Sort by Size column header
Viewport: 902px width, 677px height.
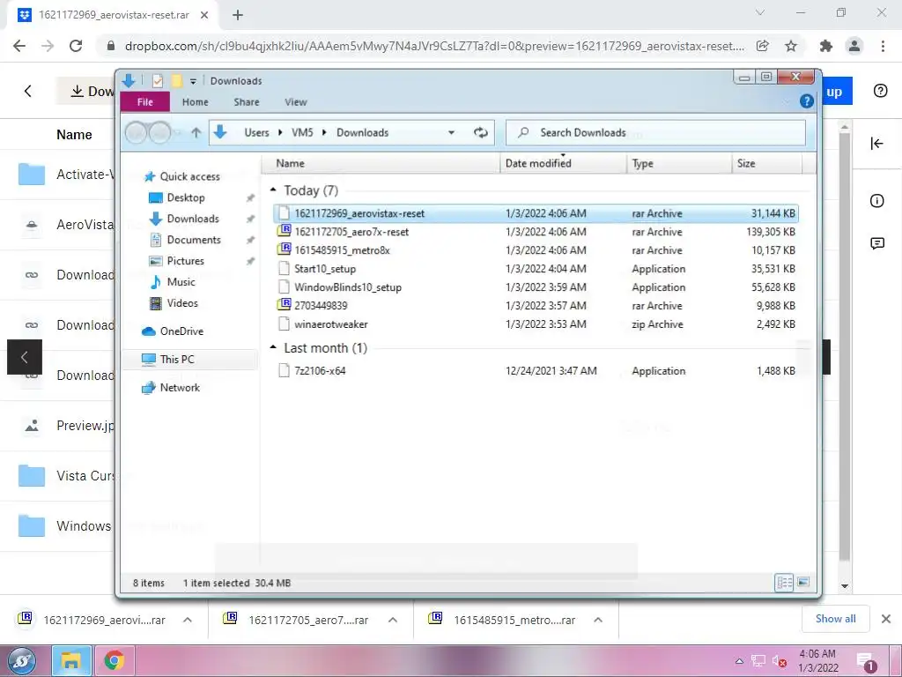tap(767, 163)
